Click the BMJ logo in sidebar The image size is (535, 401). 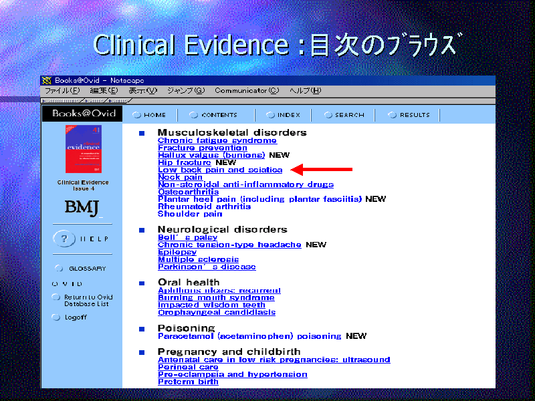click(x=82, y=207)
